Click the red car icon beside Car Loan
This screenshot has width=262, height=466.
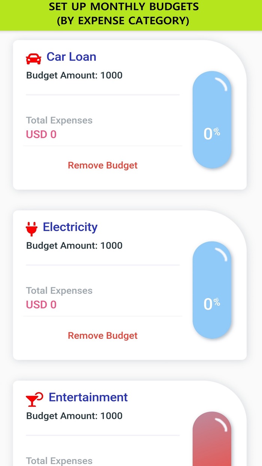(33, 57)
